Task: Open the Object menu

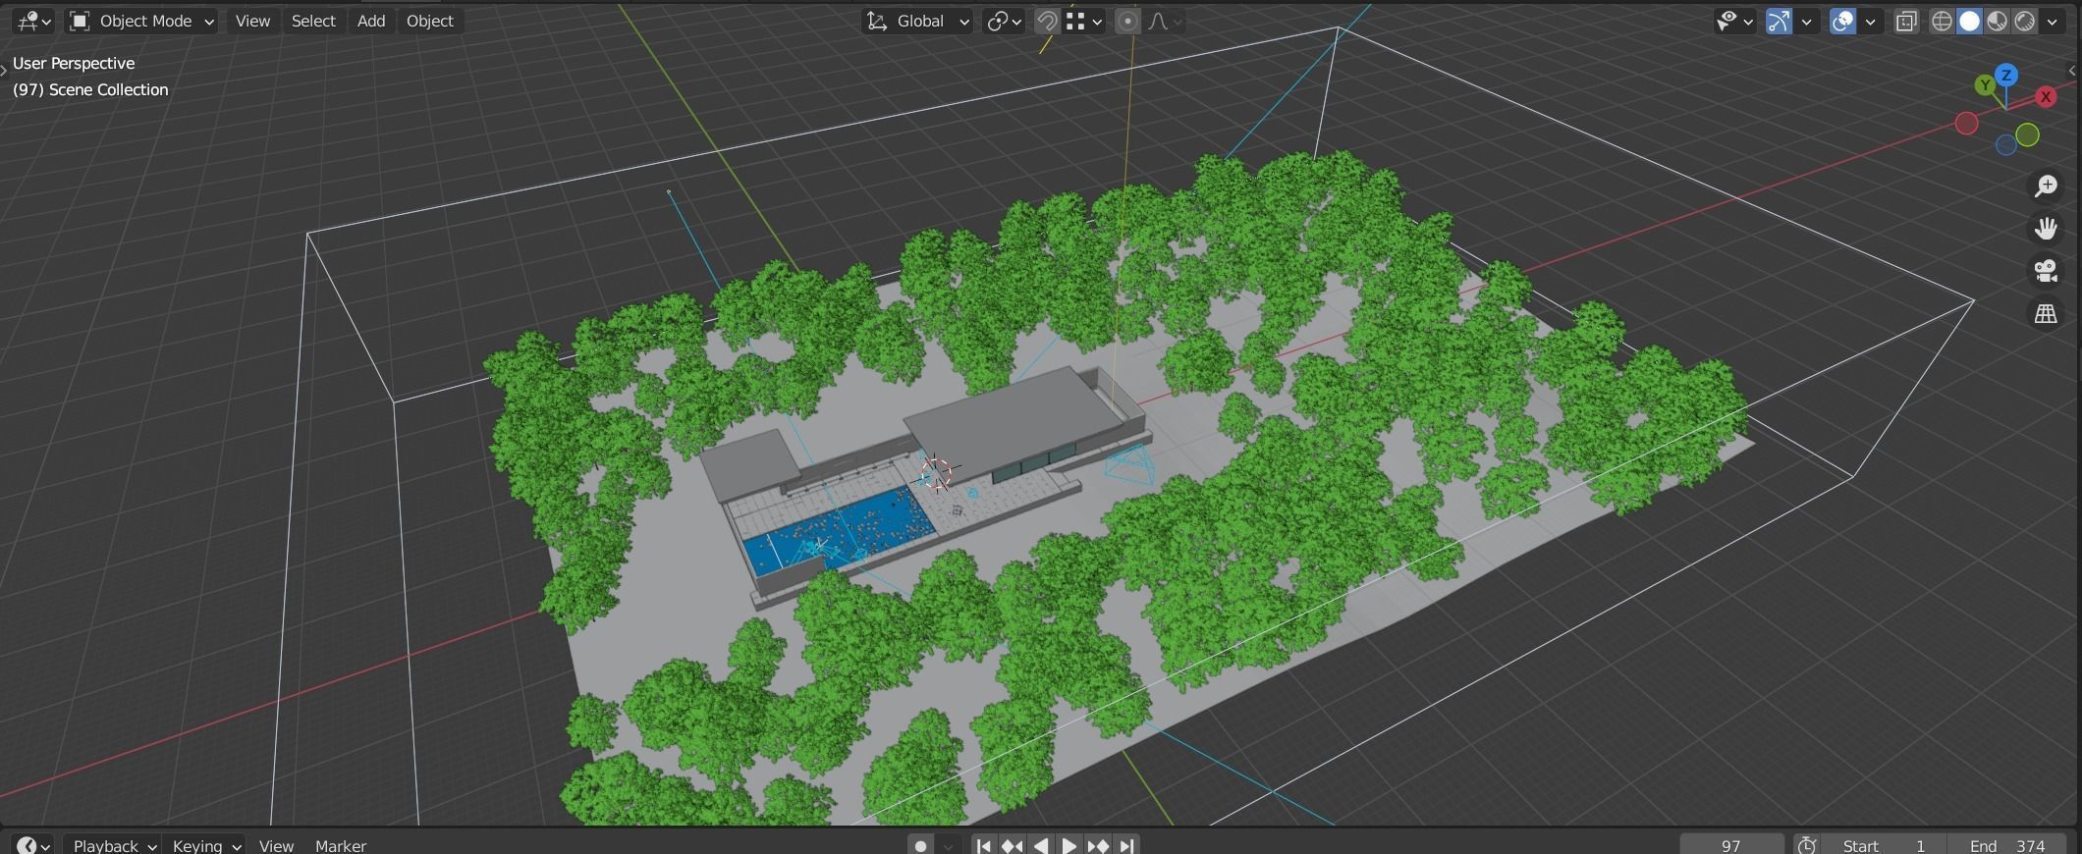Action: point(430,21)
